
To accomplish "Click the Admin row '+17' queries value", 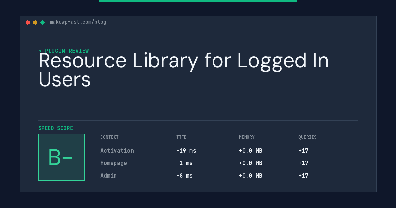I will pyautogui.click(x=303, y=176).
